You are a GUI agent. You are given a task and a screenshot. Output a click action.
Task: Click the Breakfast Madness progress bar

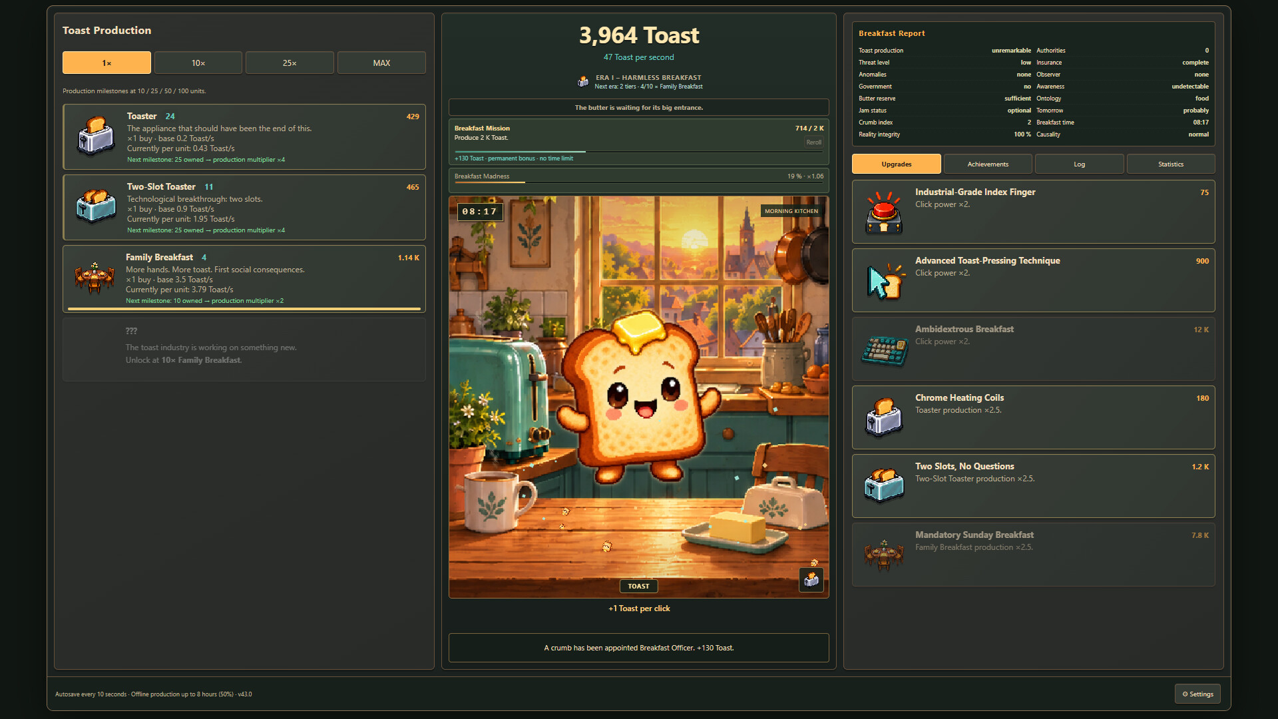[x=638, y=182]
